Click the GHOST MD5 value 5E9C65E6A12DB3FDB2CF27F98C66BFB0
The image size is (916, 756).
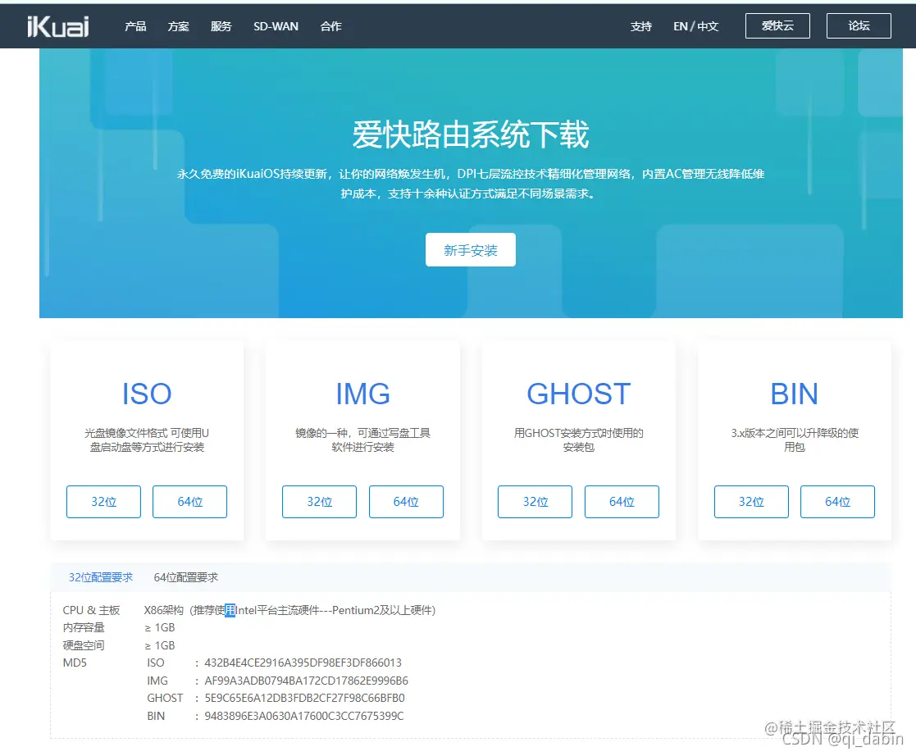pos(304,698)
